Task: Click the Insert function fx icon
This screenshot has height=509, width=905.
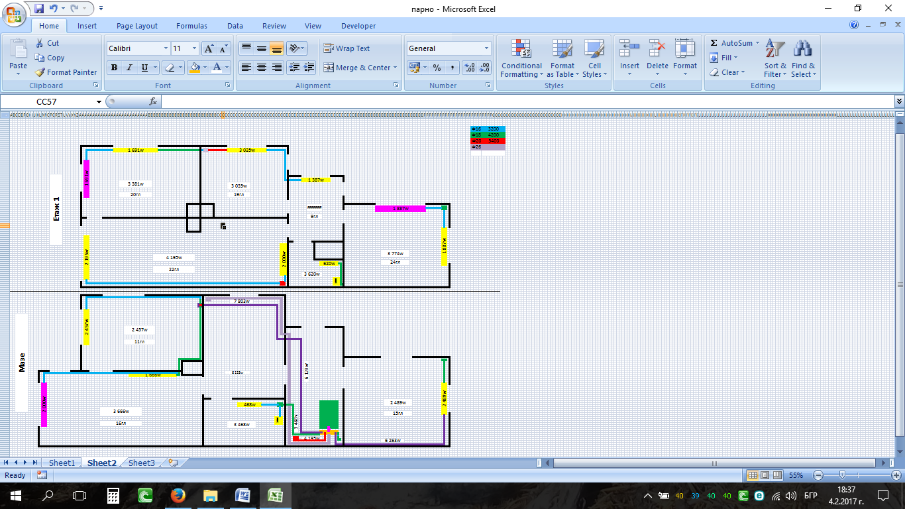Action: 153,101
